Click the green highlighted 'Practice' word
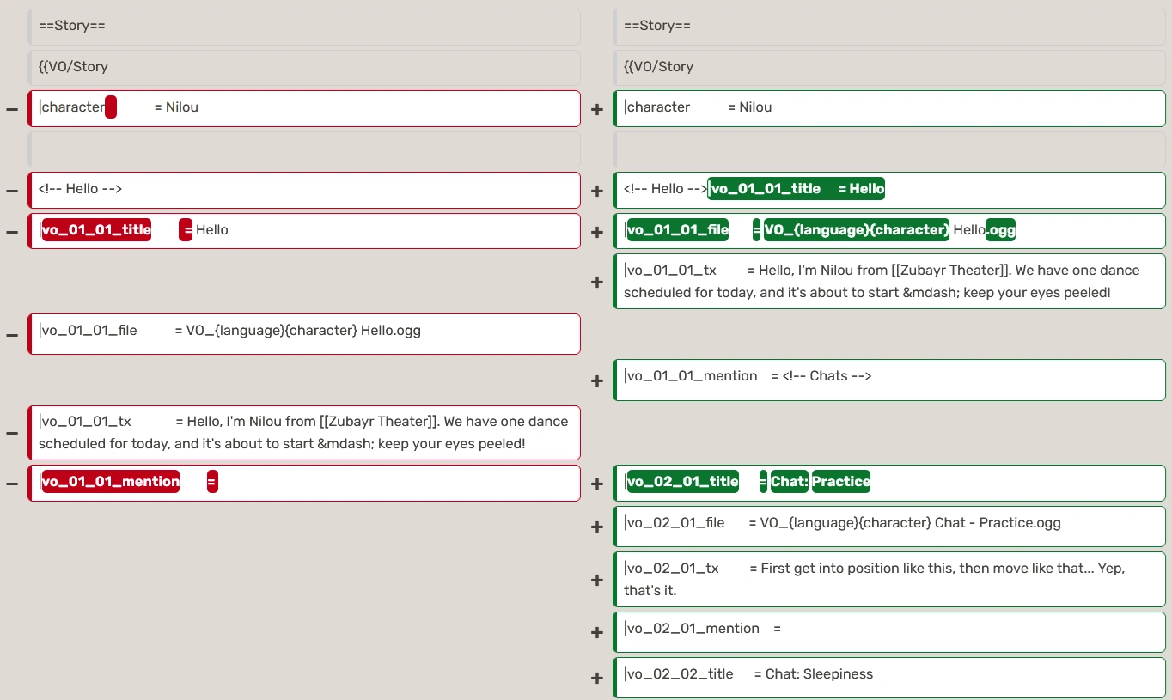This screenshot has height=700, width=1172. click(x=840, y=482)
